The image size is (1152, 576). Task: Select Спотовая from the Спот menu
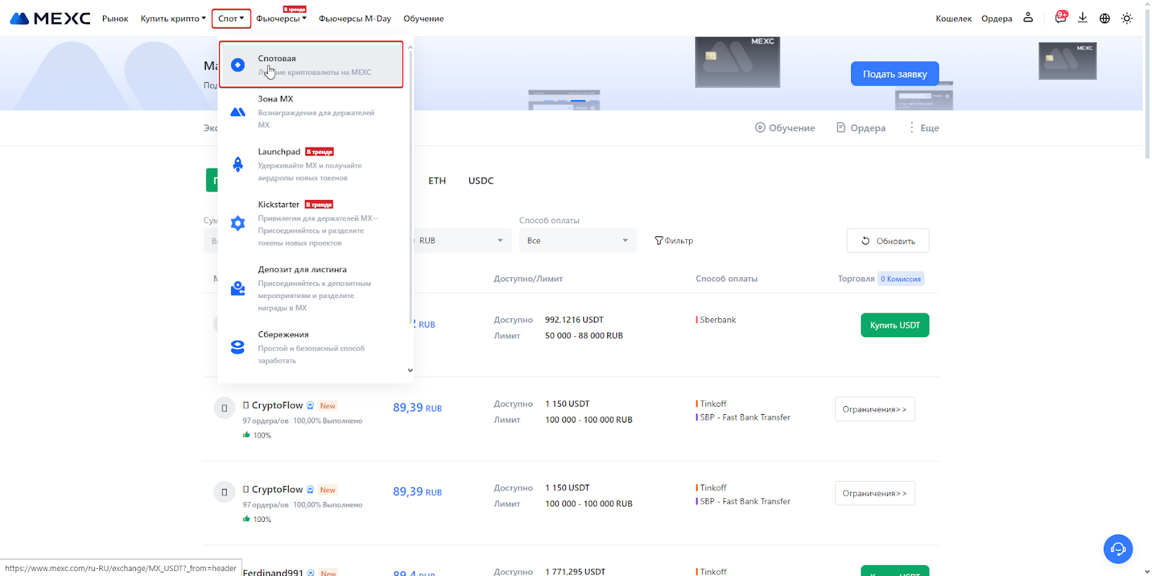311,65
